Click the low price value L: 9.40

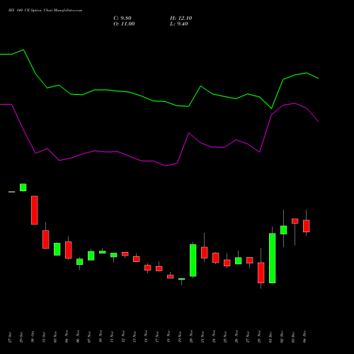pos(179,24)
